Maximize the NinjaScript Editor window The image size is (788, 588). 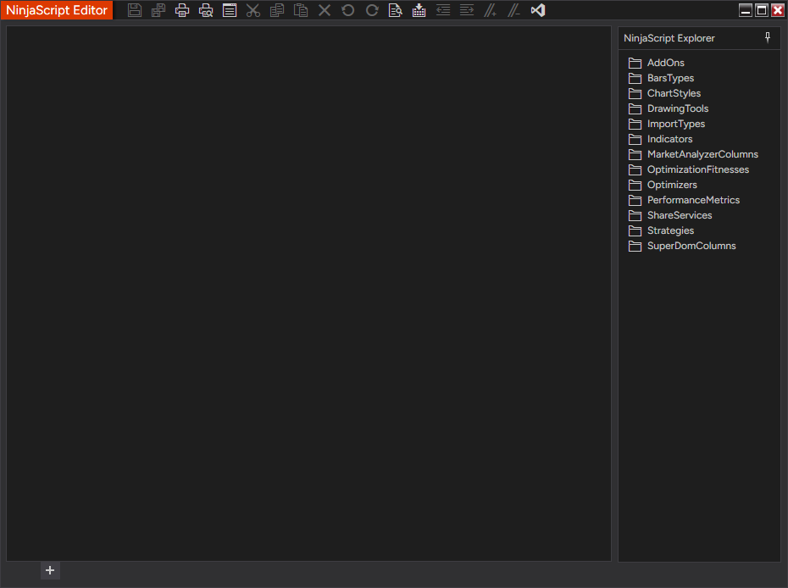tap(762, 10)
